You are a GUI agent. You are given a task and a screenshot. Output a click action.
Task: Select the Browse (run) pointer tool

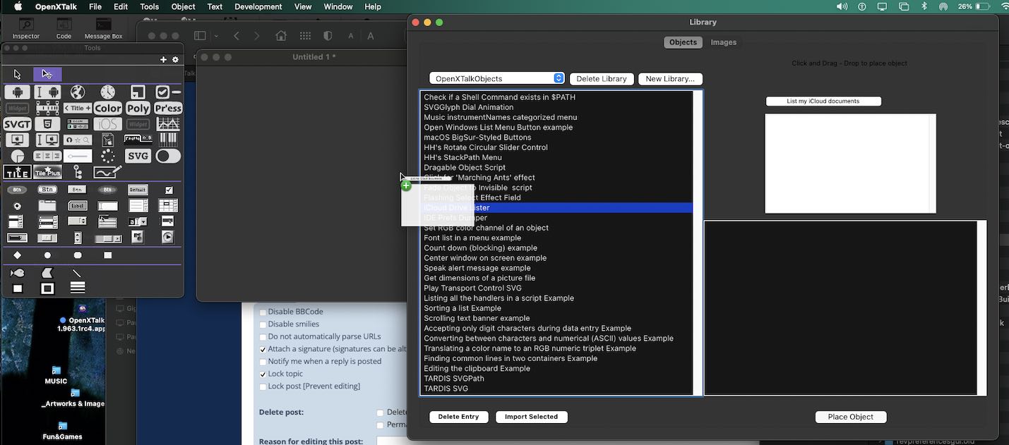pos(18,74)
